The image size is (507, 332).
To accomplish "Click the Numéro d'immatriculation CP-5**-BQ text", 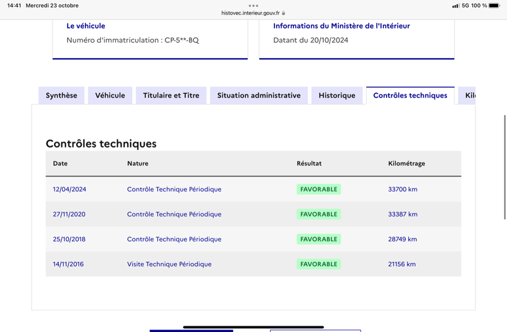I will (x=132, y=40).
